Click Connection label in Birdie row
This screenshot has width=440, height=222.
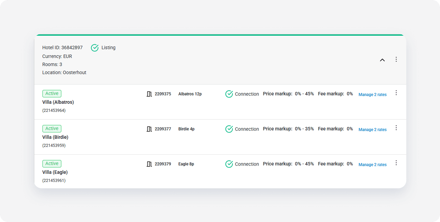[247, 129]
